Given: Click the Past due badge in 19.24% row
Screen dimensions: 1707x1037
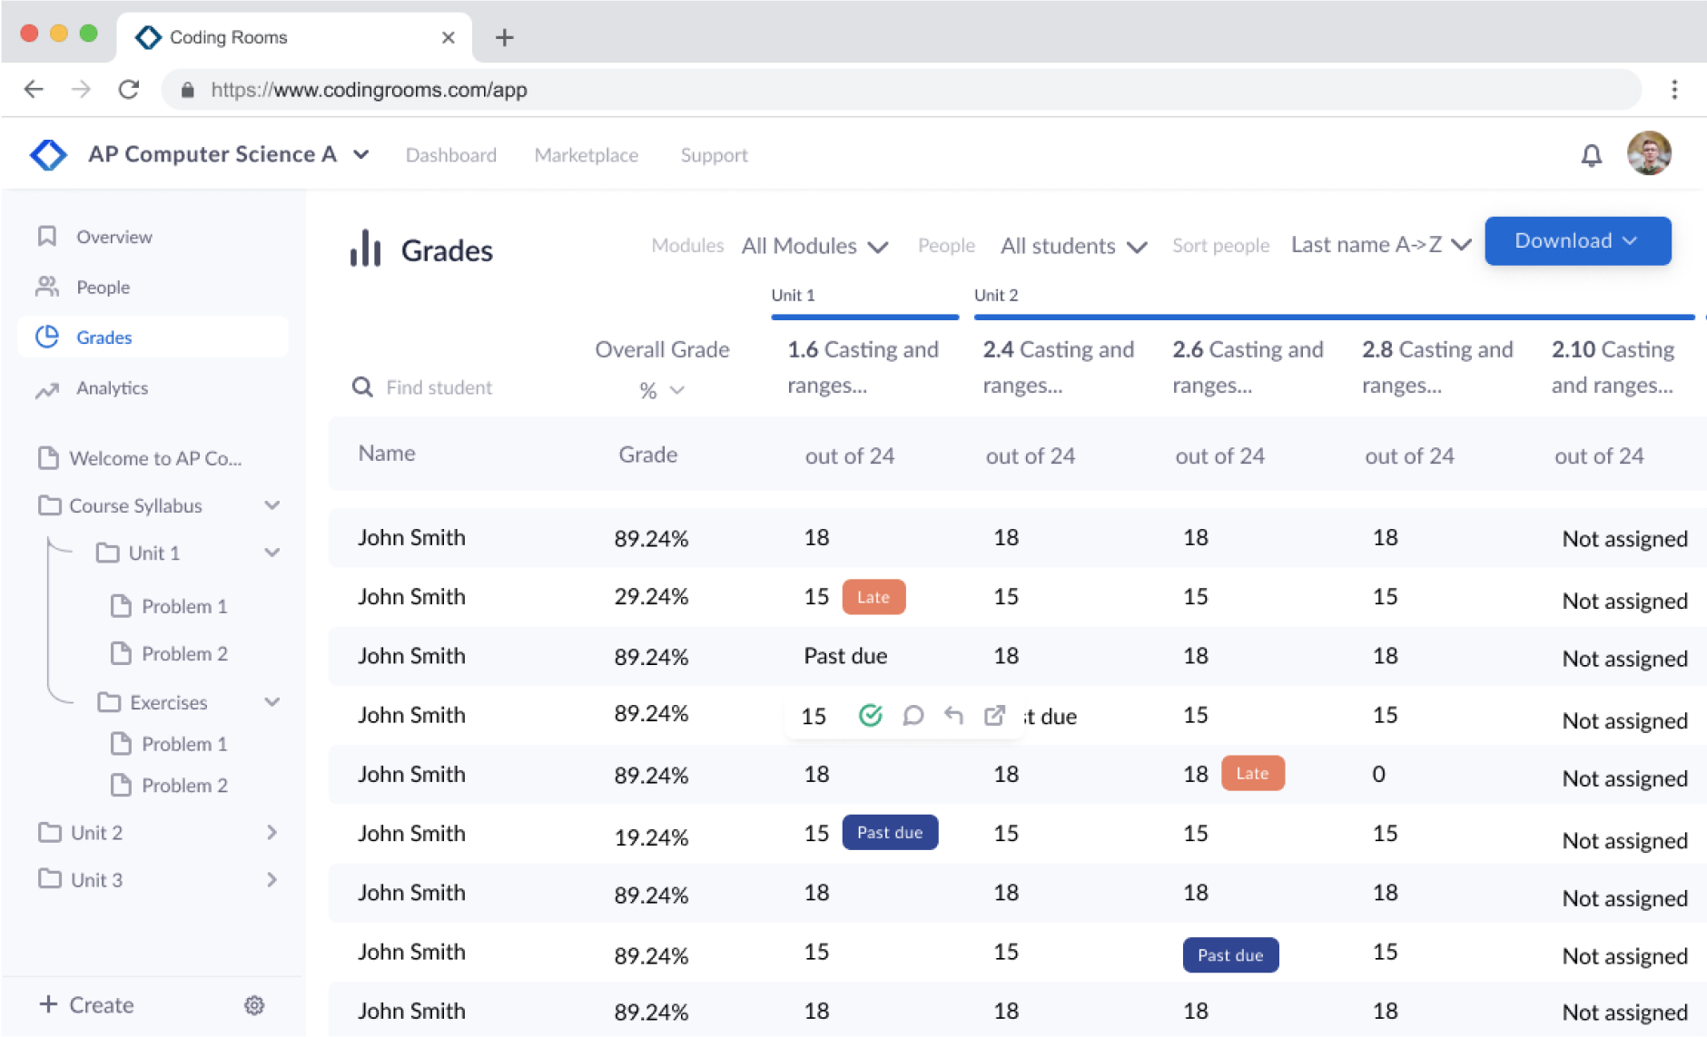Looking at the screenshot, I should click(890, 832).
